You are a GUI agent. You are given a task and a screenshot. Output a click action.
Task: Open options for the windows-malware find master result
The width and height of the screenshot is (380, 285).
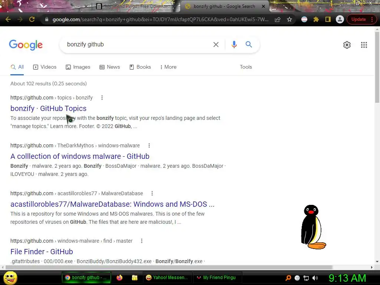[x=141, y=241]
